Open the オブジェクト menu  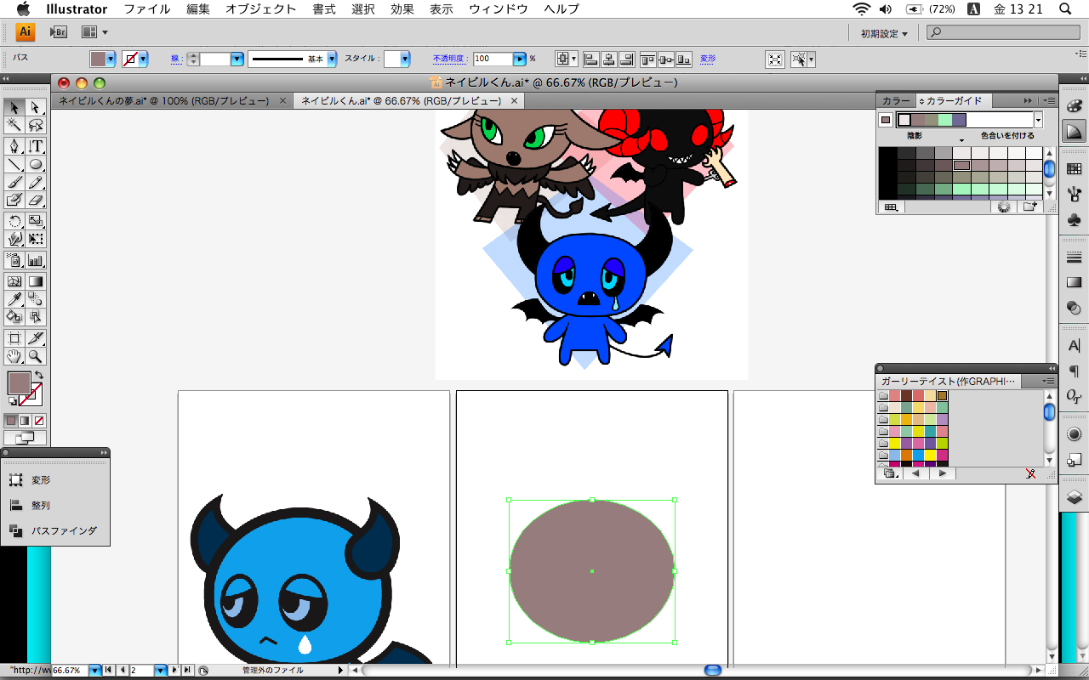(x=261, y=9)
